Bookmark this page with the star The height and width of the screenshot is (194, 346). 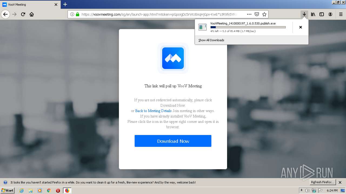tap(264, 14)
